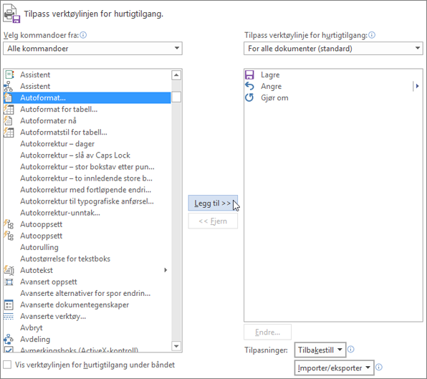Image resolution: width=427 pixels, height=379 pixels.
Task: Select Autokorrektur – stor bokstav etter pun...
Action: point(87,167)
